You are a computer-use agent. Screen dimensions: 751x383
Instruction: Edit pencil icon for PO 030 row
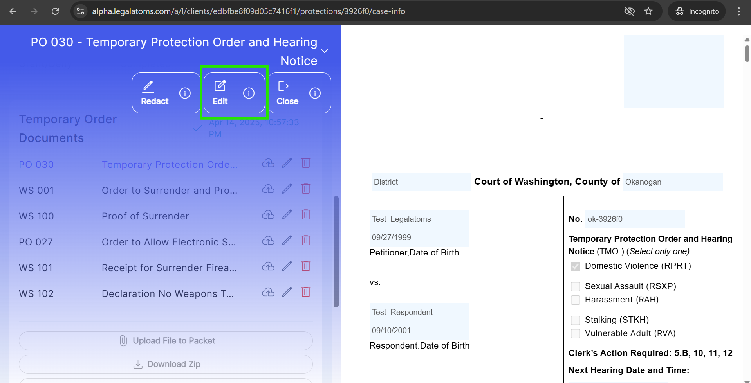click(x=287, y=163)
